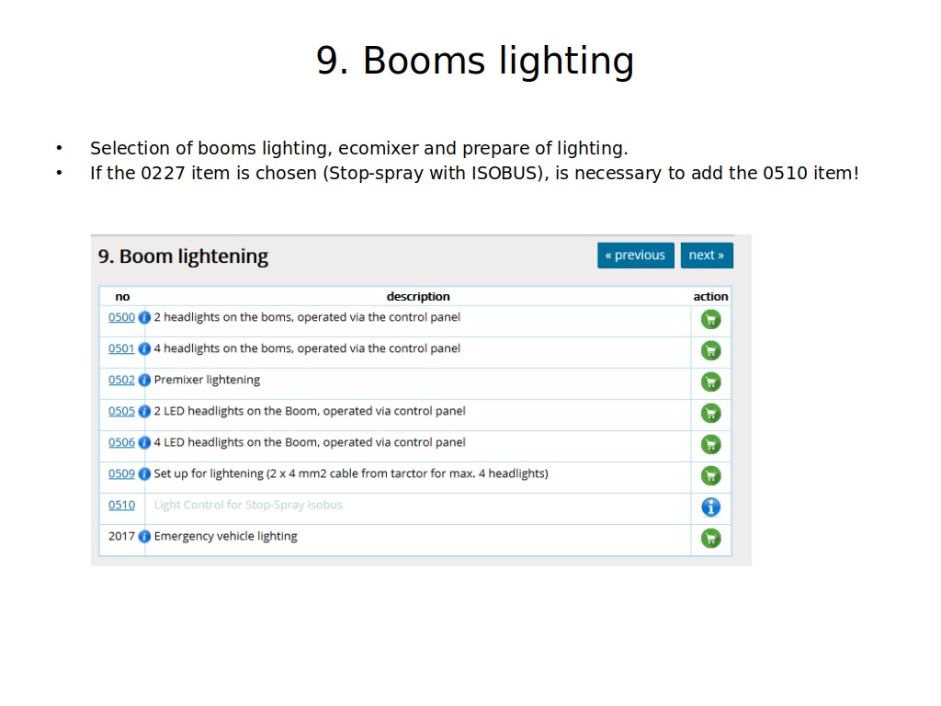Add item 0501 four headlights to cart
The image size is (941, 706).
710,351
